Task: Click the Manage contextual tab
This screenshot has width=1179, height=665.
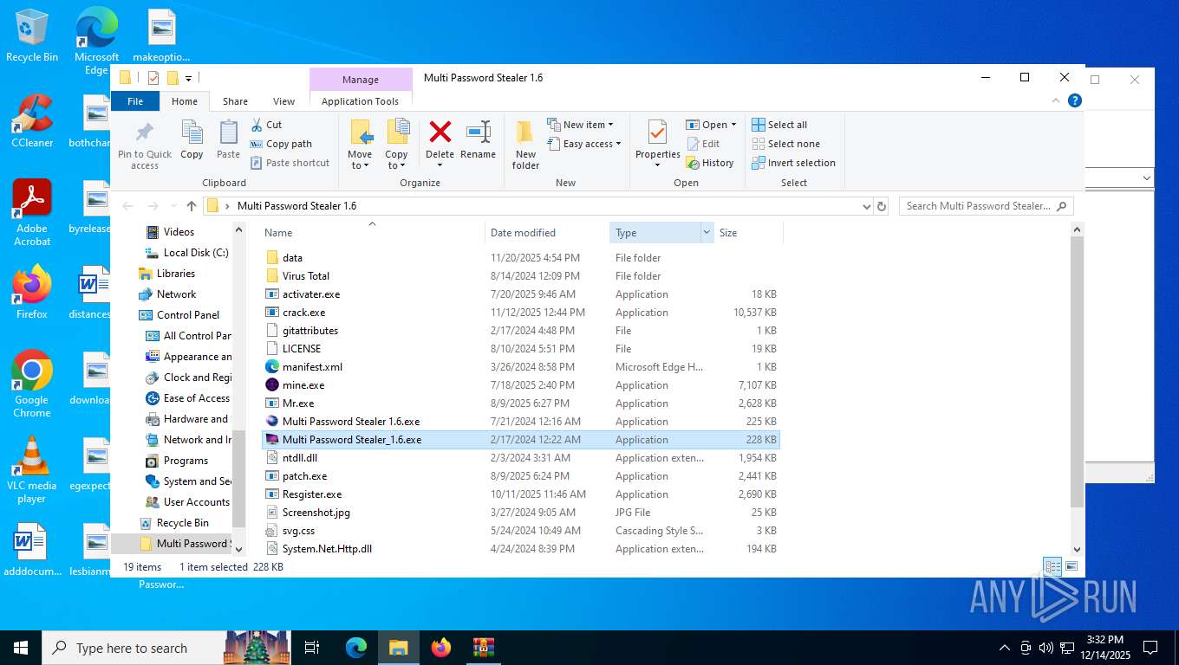Action: 360,79
